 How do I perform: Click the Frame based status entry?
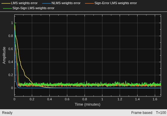point(142,113)
